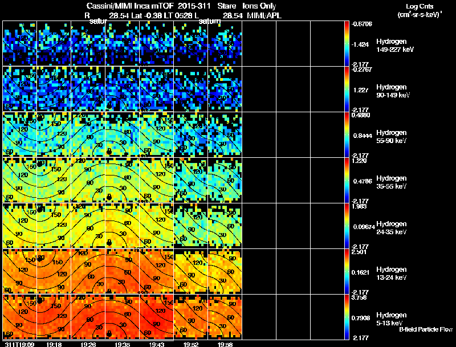Click the 'Hydrogen 90-149 keV' row label
This screenshot has height=347, width=456.
[393, 91]
